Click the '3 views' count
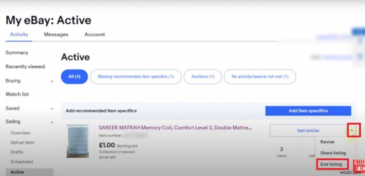This screenshot has height=176, width=365. pos(282,152)
